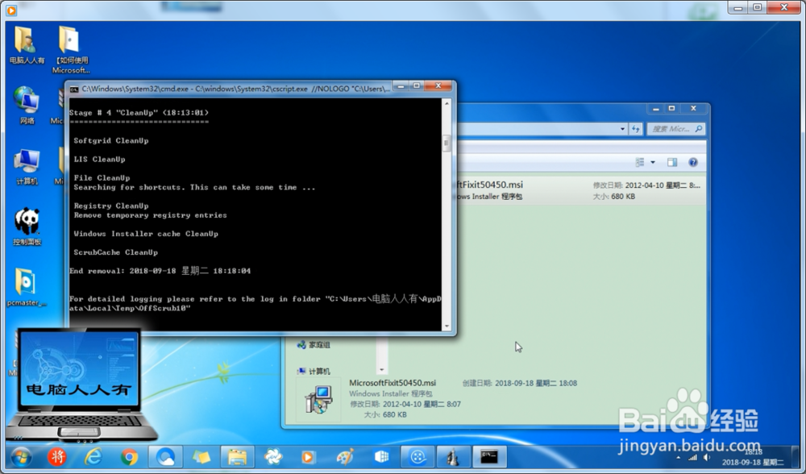The image size is (806, 474).
Task: Click the blue Help icon in Explorer toolbar
Action: point(692,162)
